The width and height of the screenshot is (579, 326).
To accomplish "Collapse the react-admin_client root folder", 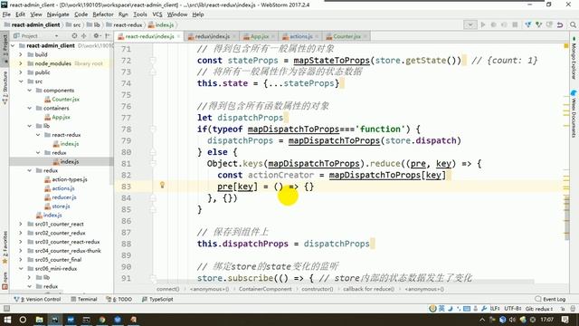I will click(x=14, y=45).
